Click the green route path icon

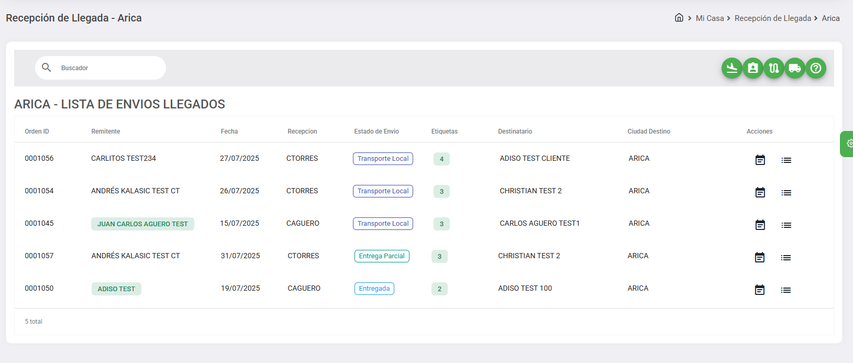coord(773,68)
